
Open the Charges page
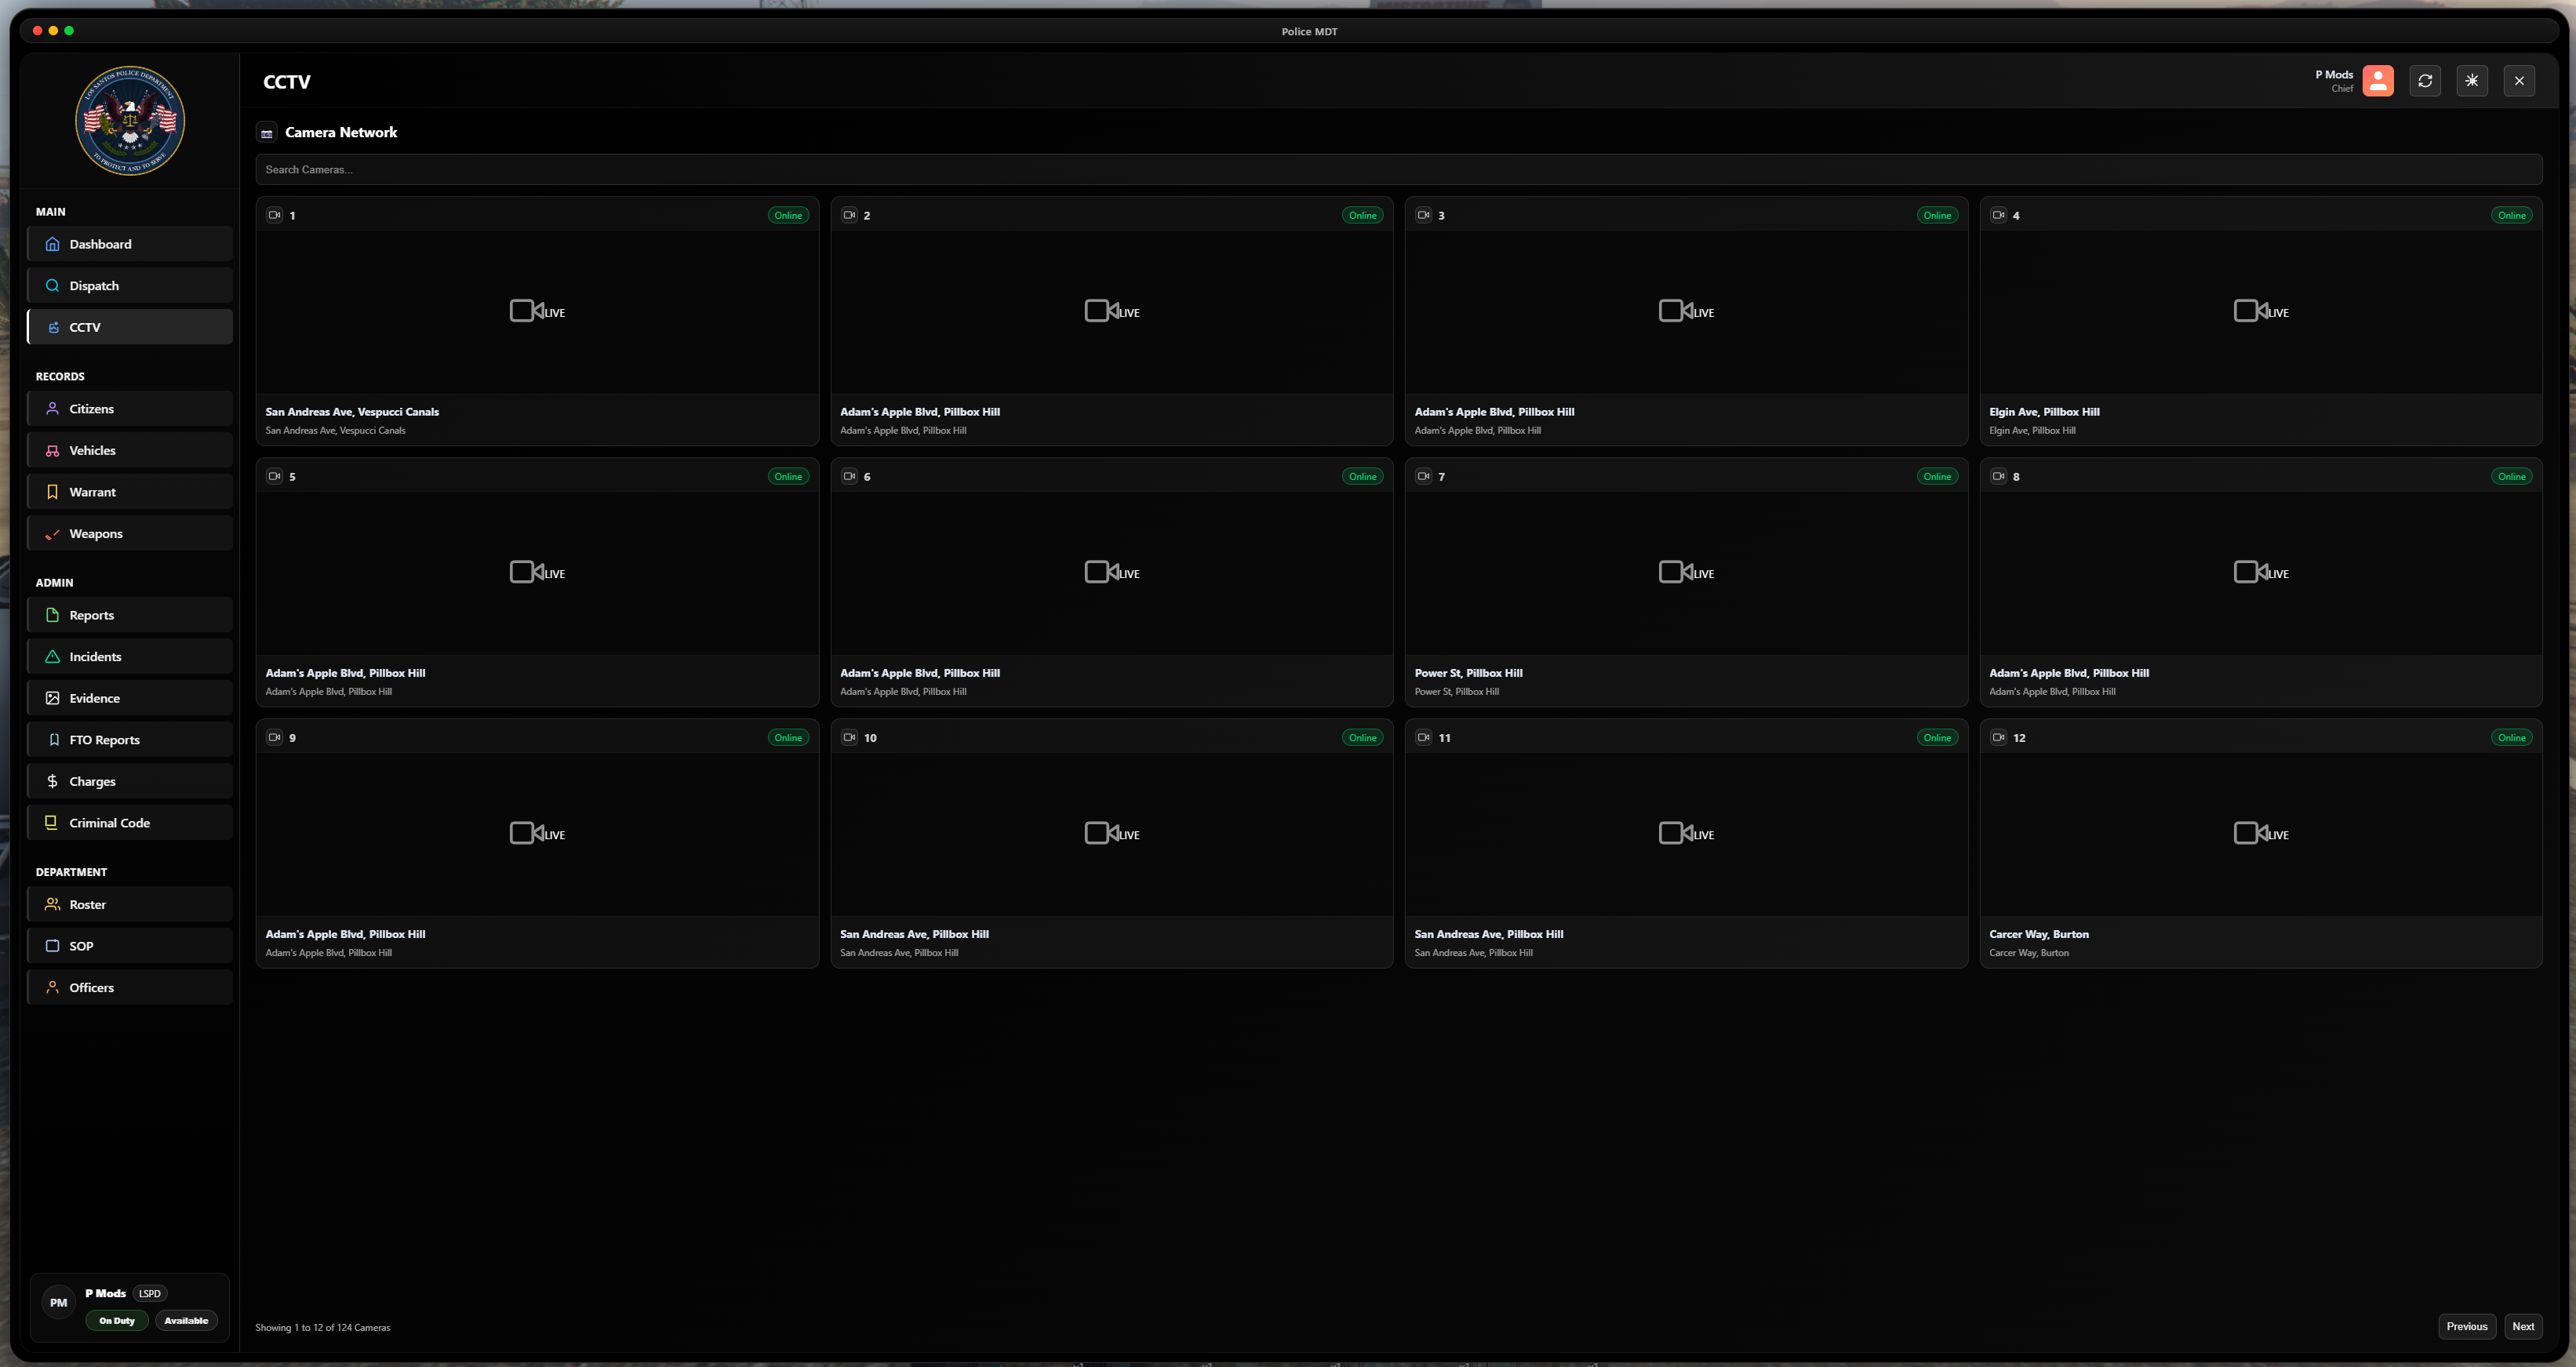click(x=130, y=781)
